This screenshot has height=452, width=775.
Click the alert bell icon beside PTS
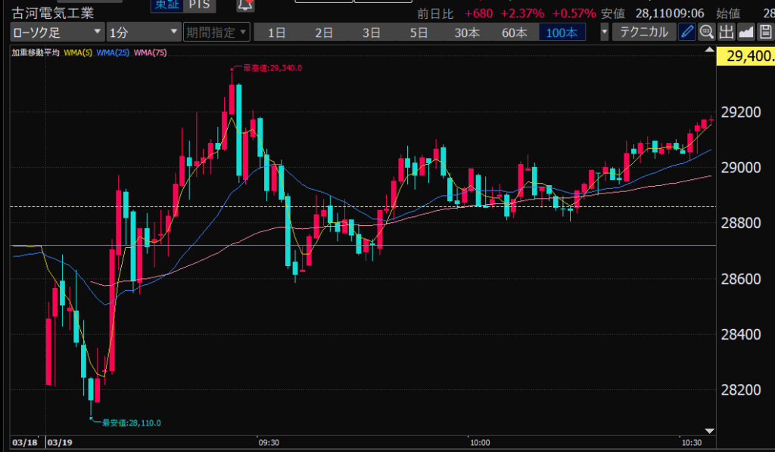tap(245, 5)
